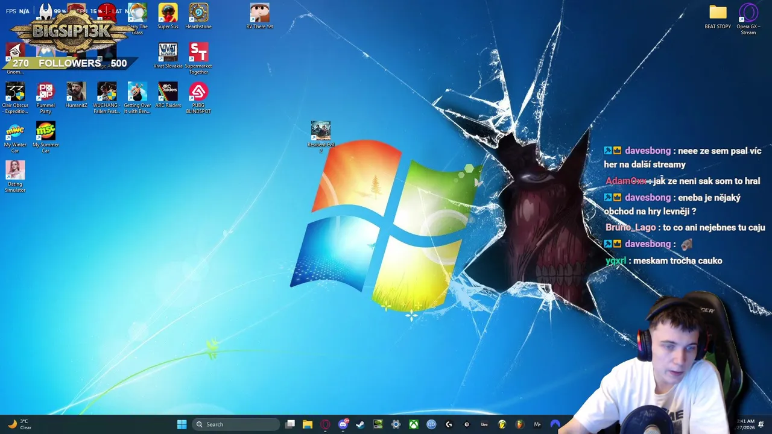Open Clair Obscur Expedition 33 shortcut

[x=15, y=98]
